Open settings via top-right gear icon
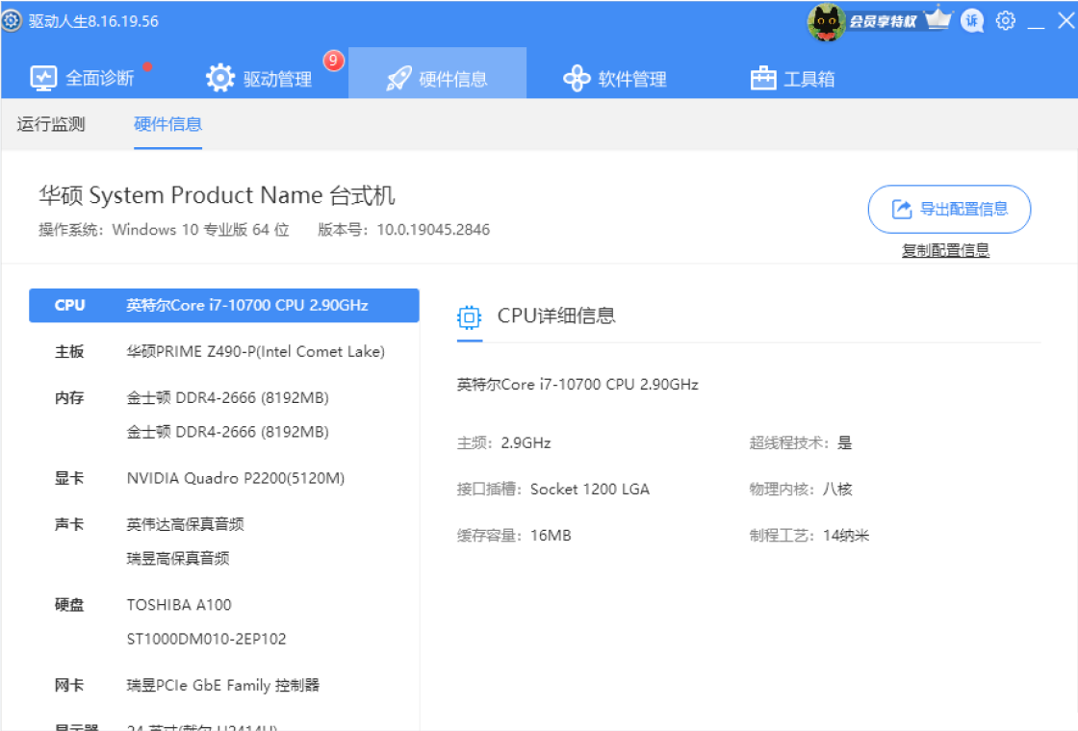 coord(1006,21)
